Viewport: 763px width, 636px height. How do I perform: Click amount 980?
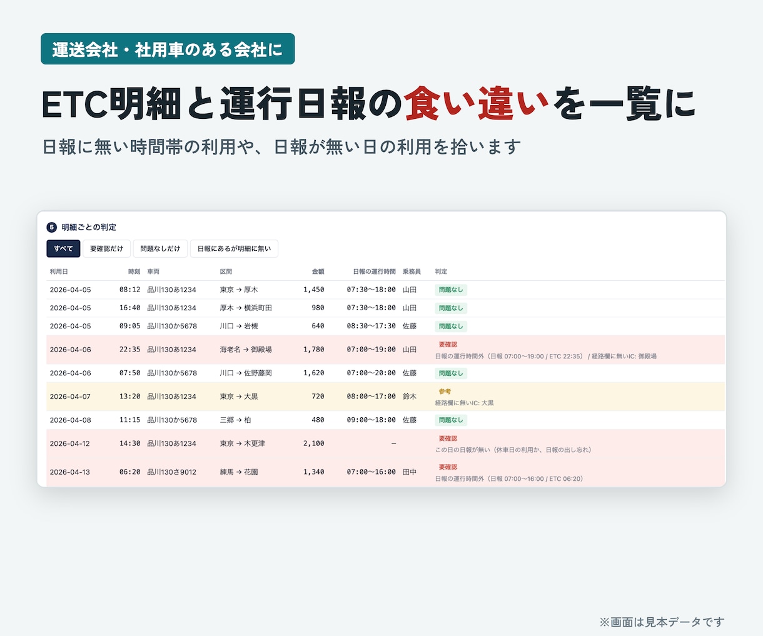pos(318,308)
